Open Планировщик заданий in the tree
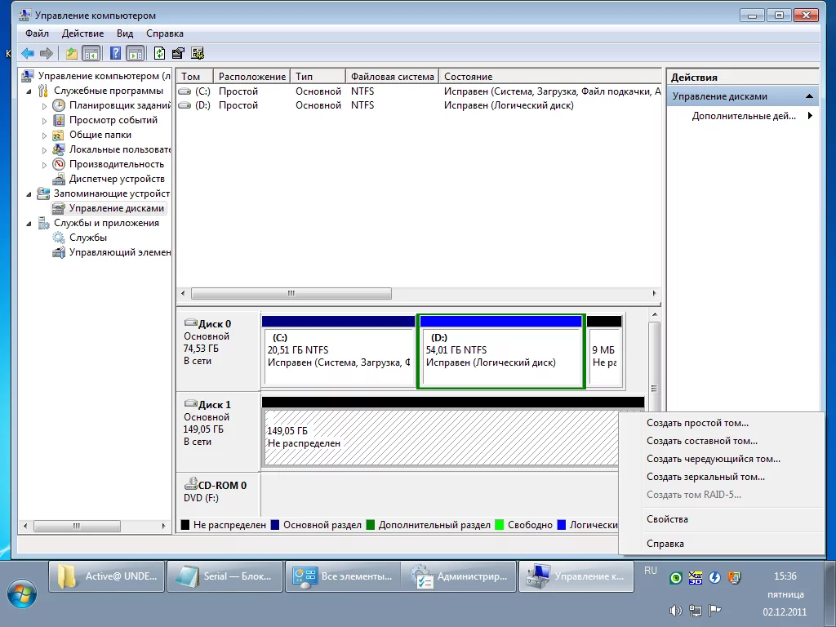Viewport: 836px width, 627px height. 119,105
